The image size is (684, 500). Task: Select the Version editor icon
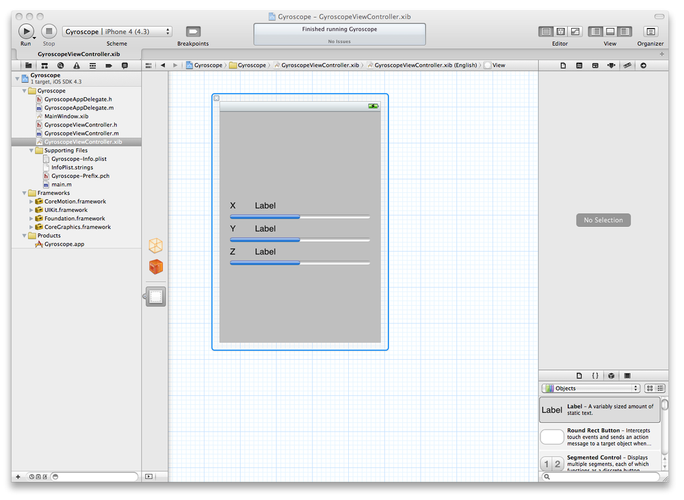(x=576, y=31)
